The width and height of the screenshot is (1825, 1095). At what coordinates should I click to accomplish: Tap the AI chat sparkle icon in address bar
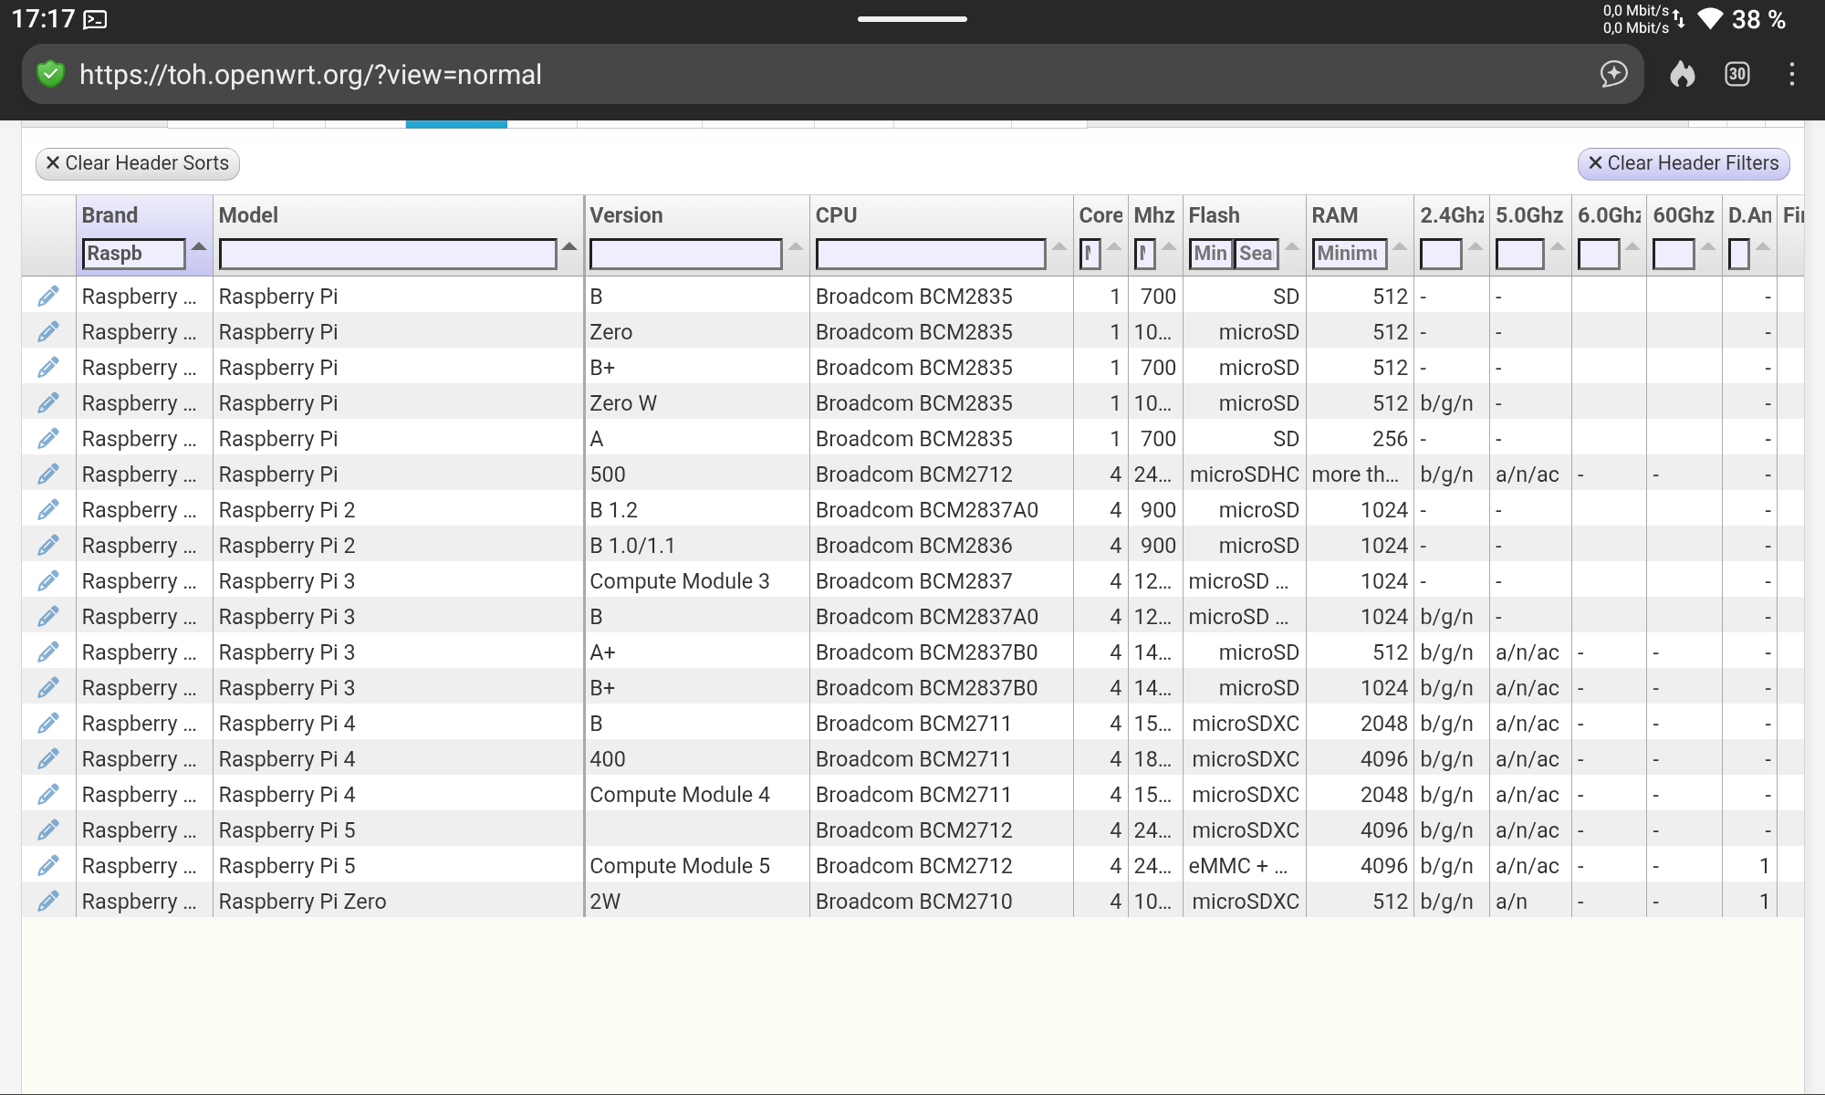(1613, 74)
